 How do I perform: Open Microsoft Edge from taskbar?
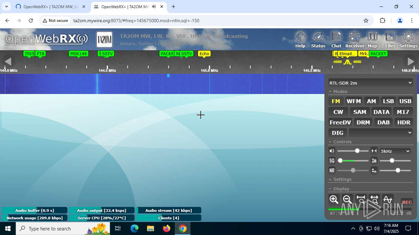(x=135, y=228)
